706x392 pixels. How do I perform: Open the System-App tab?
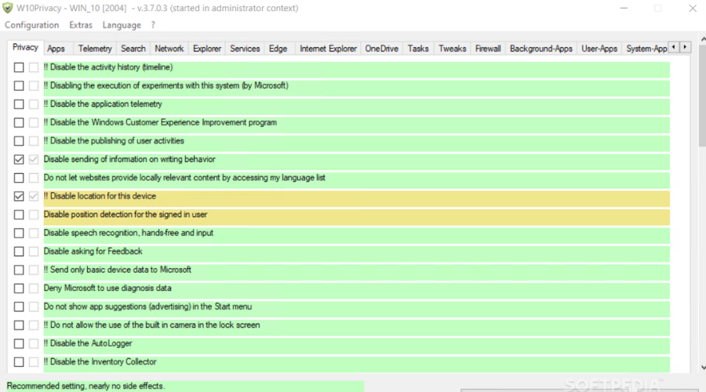(646, 49)
